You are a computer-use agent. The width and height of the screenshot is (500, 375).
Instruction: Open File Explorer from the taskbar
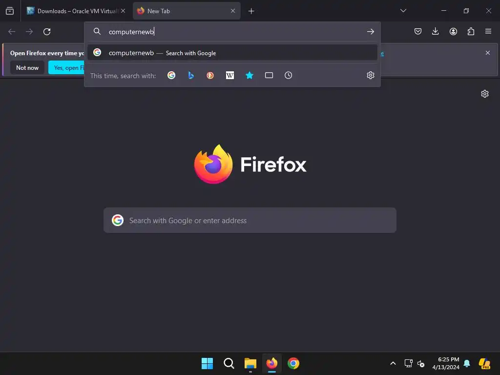(250, 363)
